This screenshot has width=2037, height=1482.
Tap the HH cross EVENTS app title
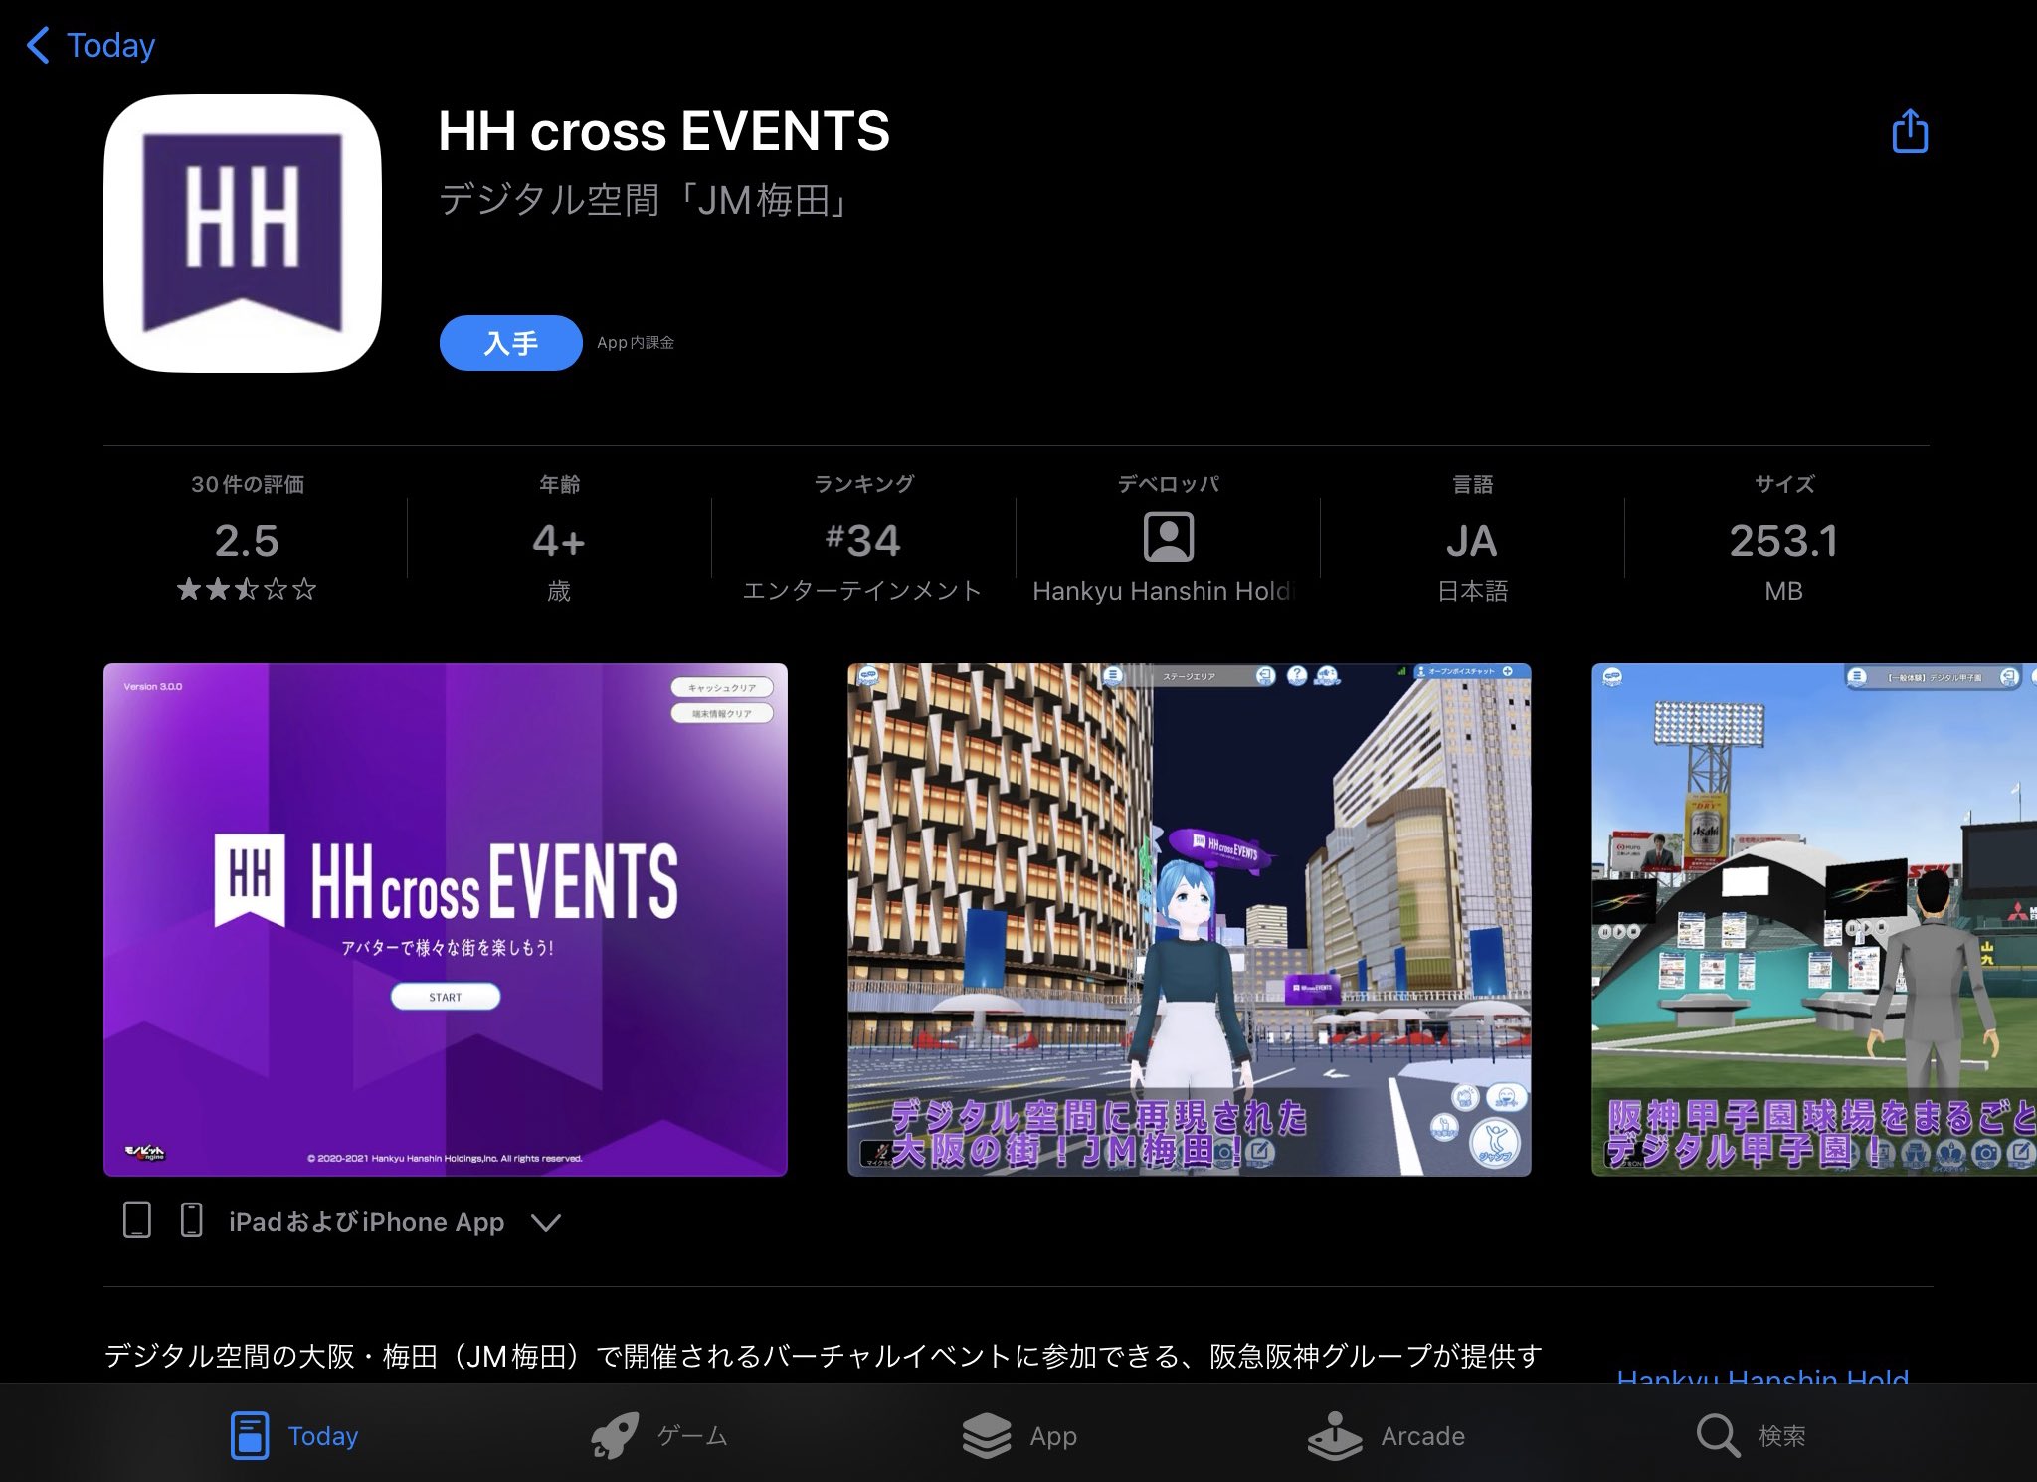tap(664, 131)
